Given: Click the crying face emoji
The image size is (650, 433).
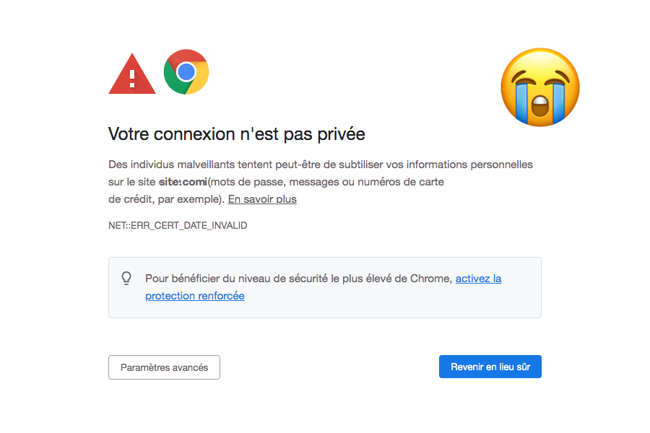Looking at the screenshot, I should [539, 87].
